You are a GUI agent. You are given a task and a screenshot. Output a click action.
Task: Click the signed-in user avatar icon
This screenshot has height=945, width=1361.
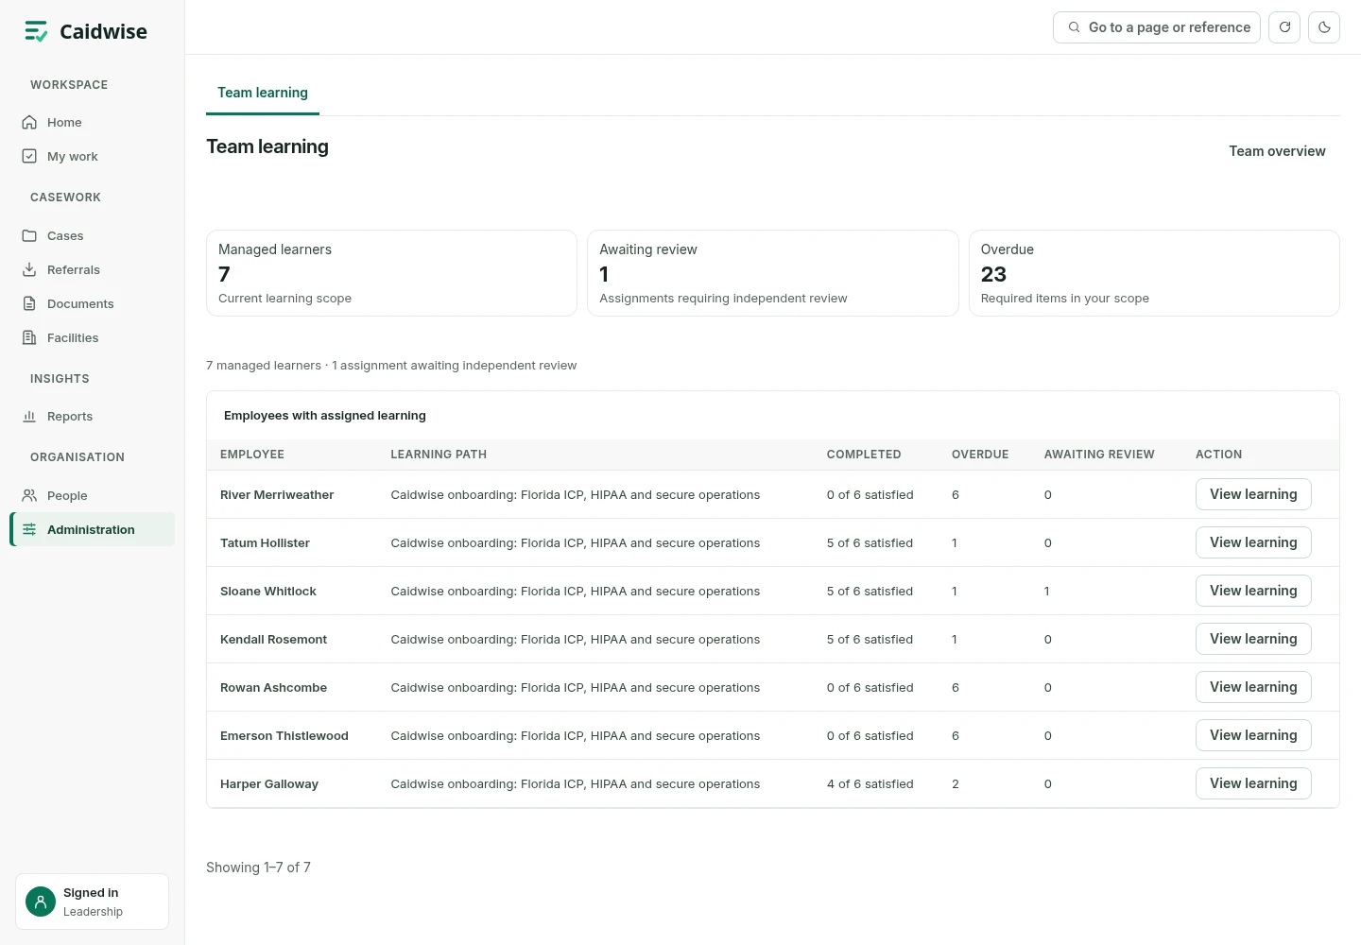41,902
